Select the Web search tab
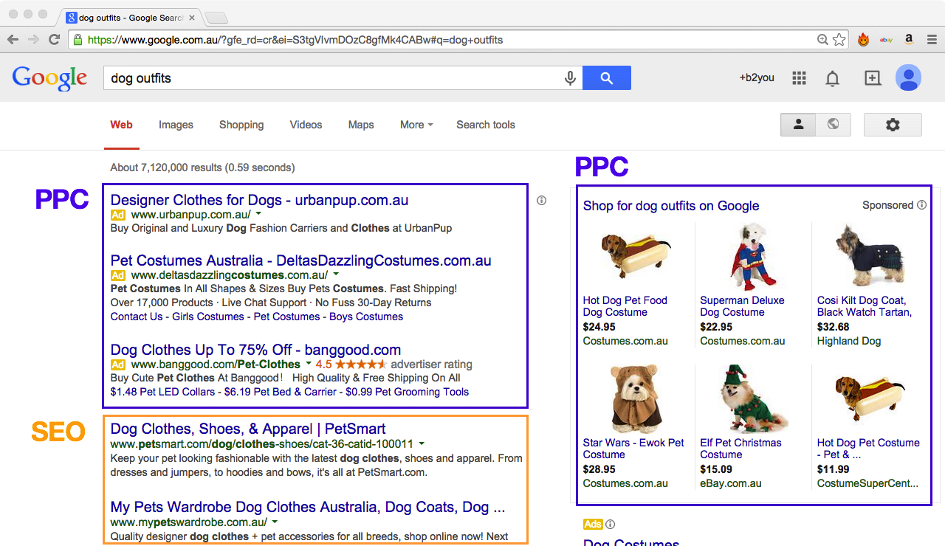The height and width of the screenshot is (546, 945). [x=122, y=125]
